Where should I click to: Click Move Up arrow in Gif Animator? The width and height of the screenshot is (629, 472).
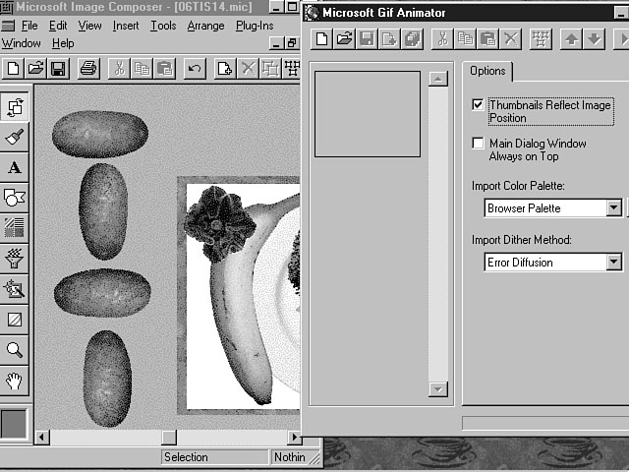pos(572,39)
